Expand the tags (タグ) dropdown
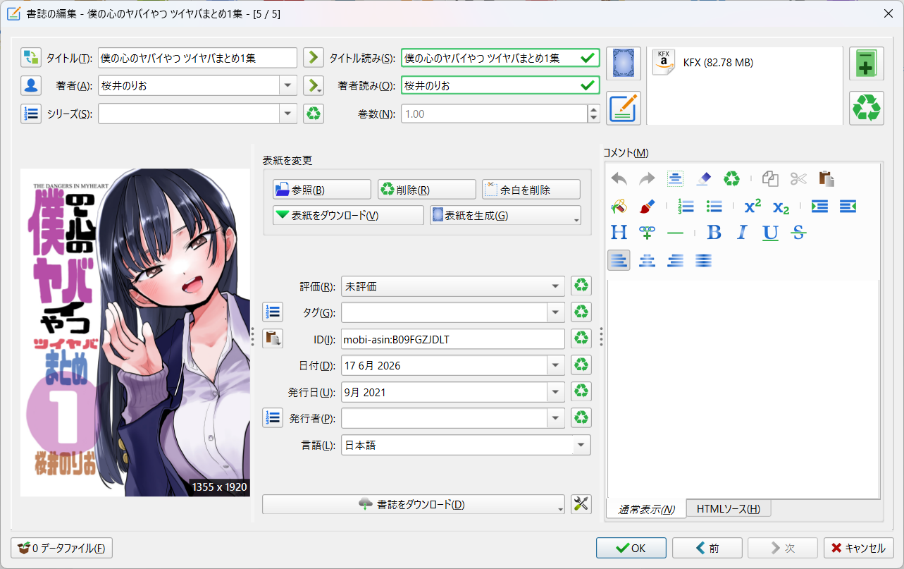This screenshot has width=904, height=569. pos(556,312)
